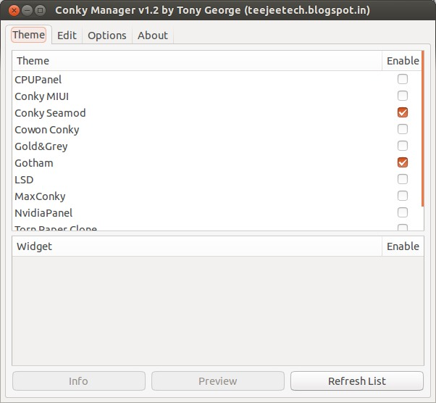
Task: Open the About tab
Action: point(152,36)
